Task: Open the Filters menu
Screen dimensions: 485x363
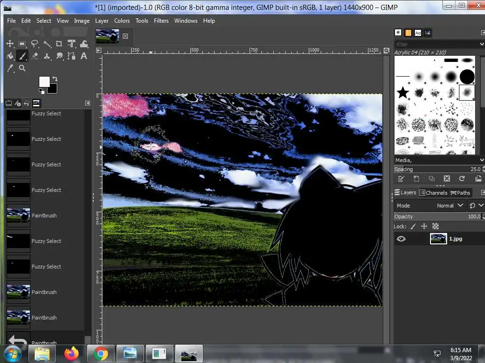Action: coord(161,21)
